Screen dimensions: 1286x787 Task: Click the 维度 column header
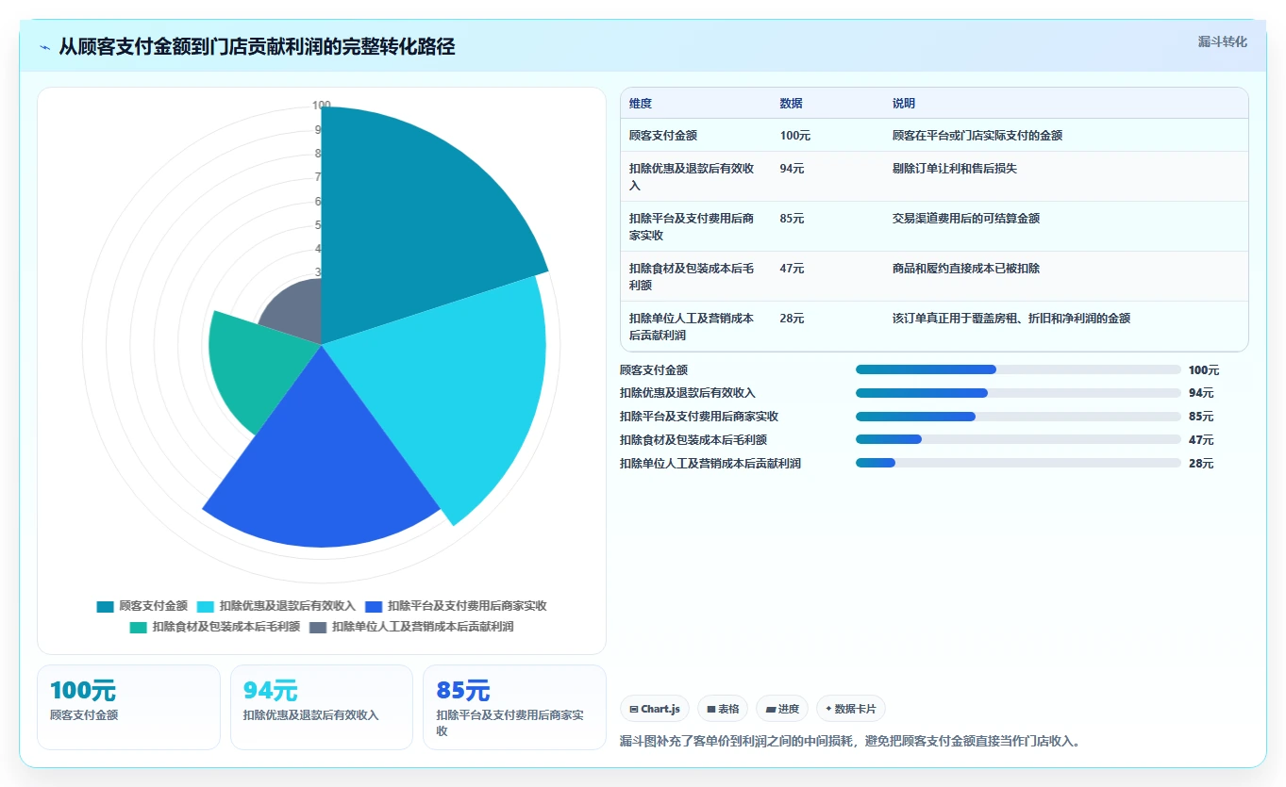coord(641,104)
